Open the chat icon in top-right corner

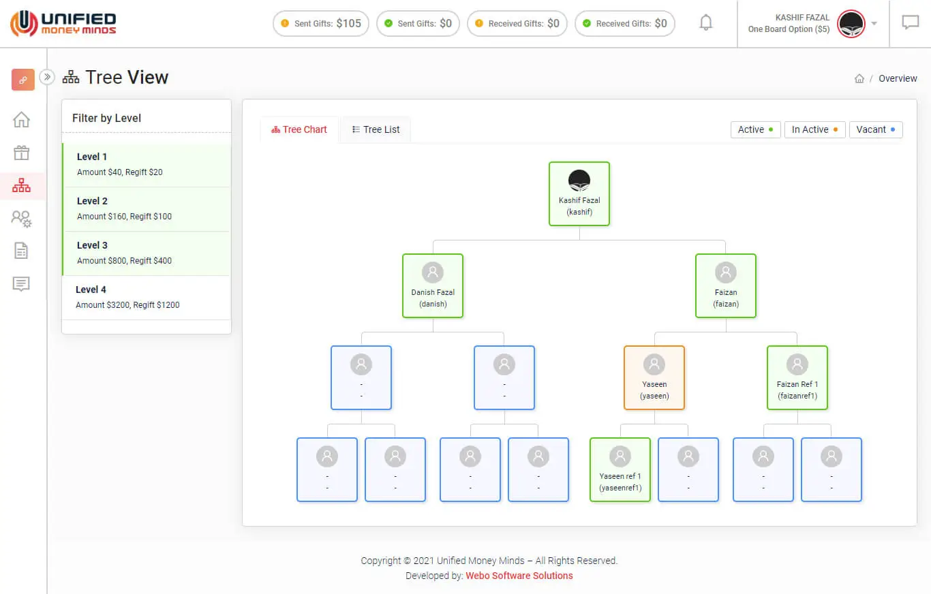tap(910, 23)
